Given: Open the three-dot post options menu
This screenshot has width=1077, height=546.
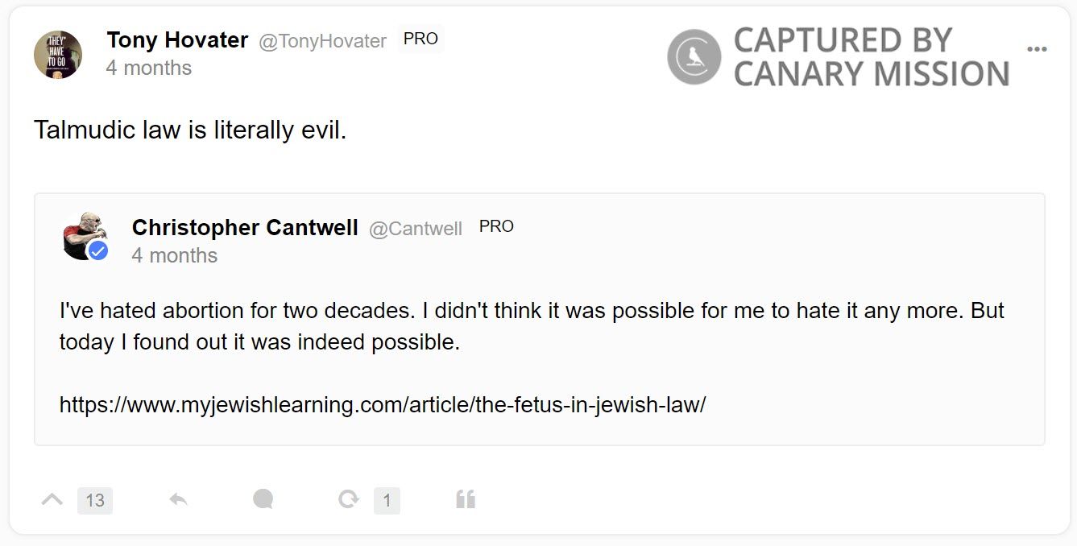Looking at the screenshot, I should 1037,49.
